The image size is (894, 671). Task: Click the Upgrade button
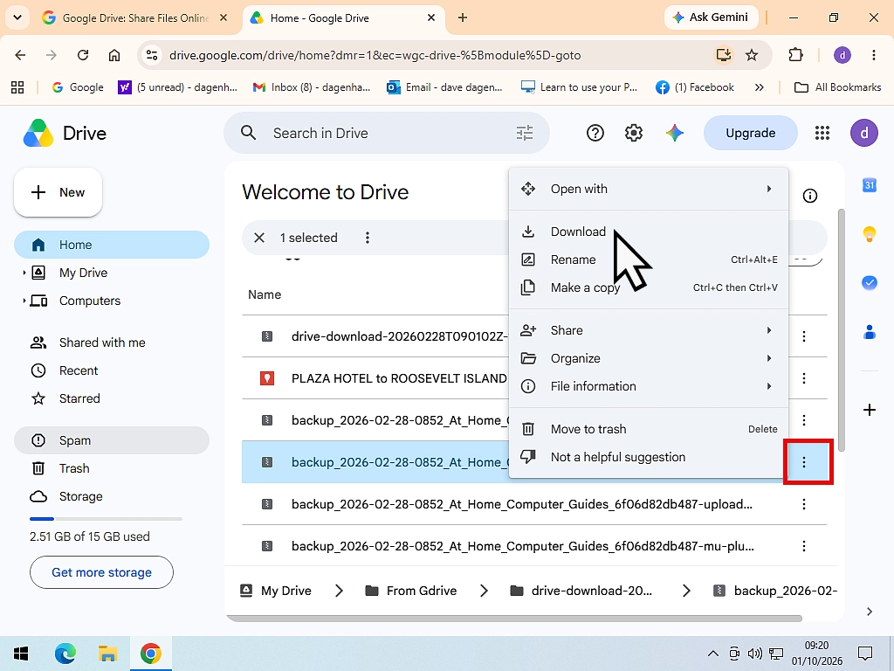750,133
